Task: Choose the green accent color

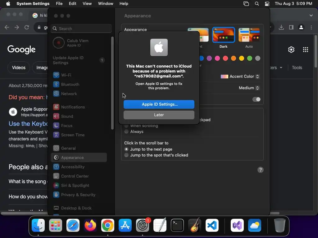Action: 250,58
